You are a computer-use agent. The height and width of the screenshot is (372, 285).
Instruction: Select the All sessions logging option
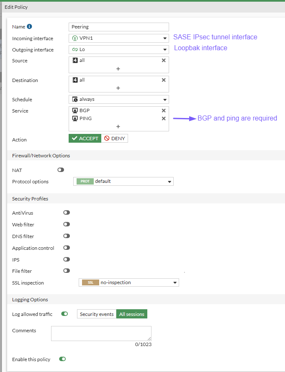132,314
